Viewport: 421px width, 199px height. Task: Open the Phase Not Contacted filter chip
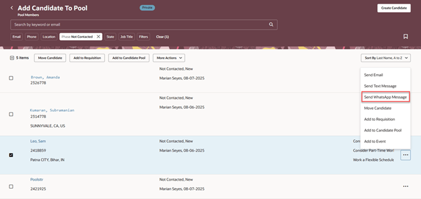pos(77,37)
